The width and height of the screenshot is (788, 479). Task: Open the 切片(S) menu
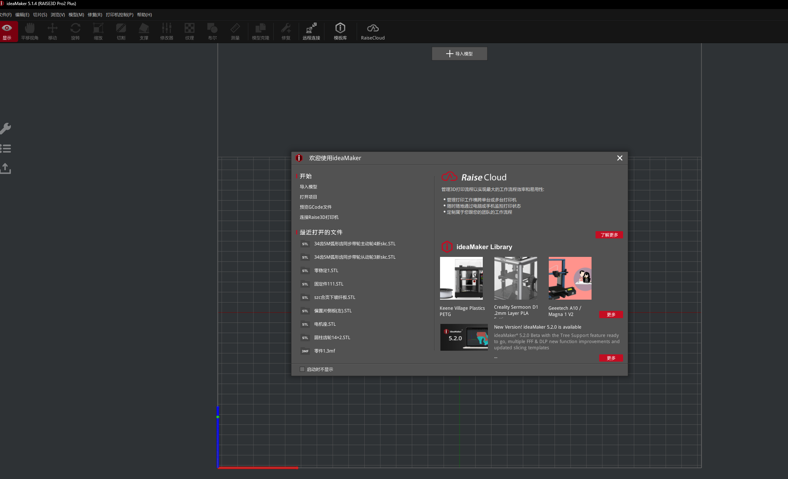40,15
